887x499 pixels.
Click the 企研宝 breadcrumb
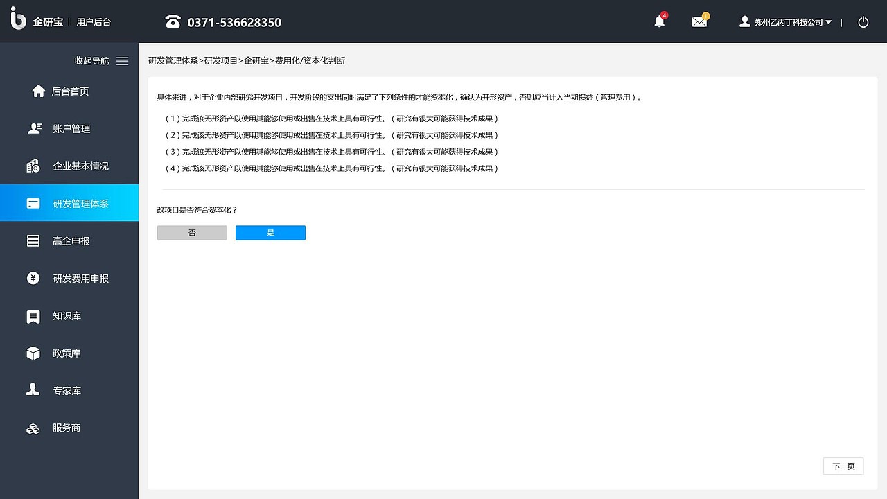pyautogui.click(x=256, y=61)
